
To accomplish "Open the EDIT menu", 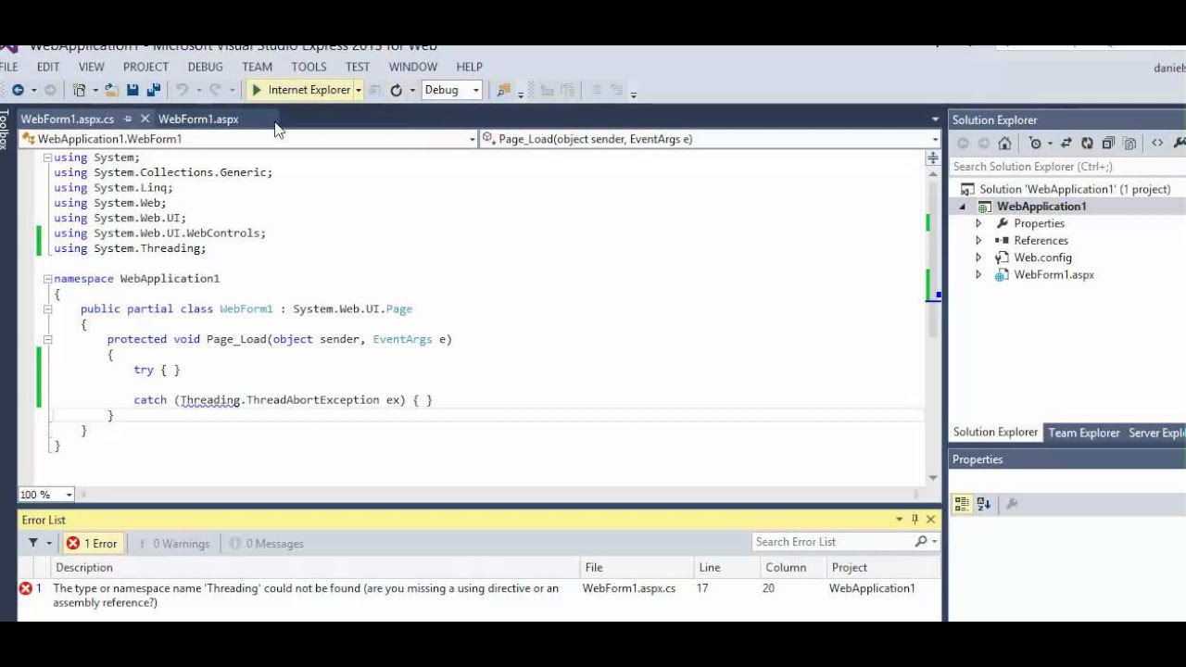I will (x=48, y=67).
